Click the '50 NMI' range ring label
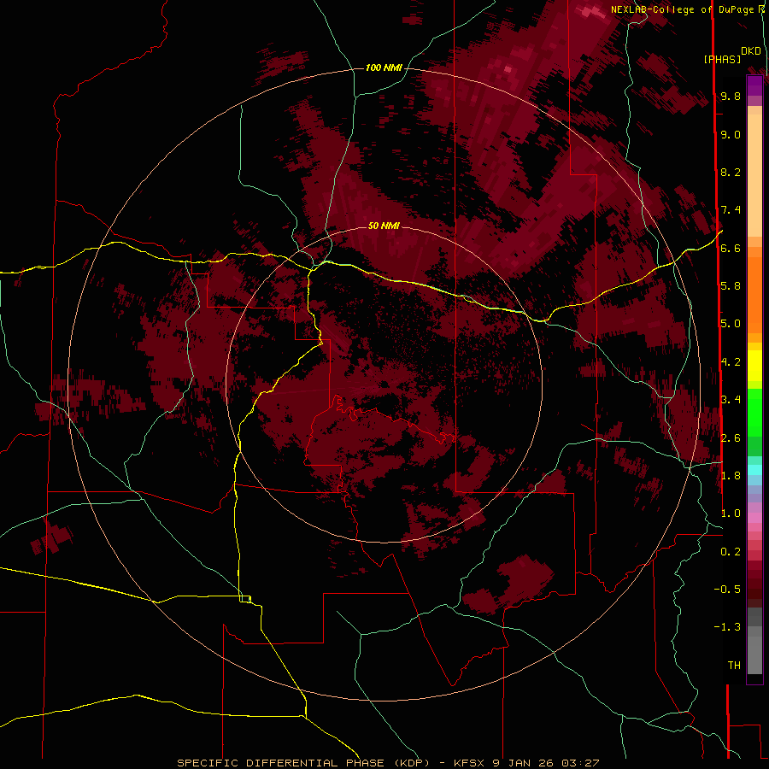Viewport: 769px width, 769px height. (384, 226)
